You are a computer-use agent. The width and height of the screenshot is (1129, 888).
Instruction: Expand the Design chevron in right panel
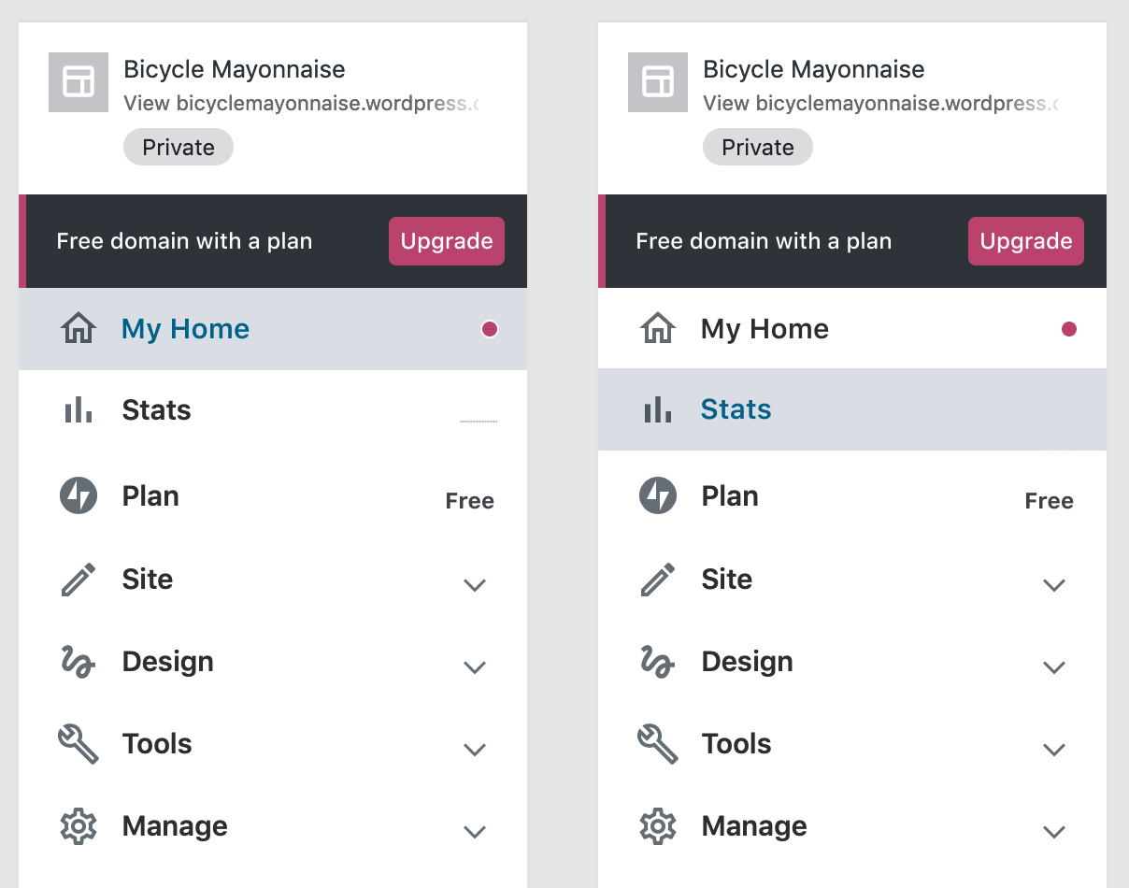coord(1054,667)
